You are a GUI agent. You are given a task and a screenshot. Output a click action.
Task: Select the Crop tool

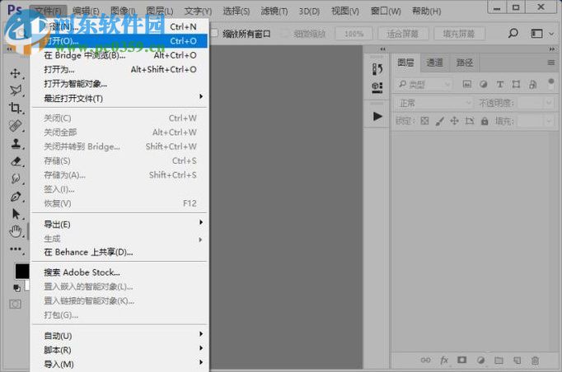click(x=16, y=108)
